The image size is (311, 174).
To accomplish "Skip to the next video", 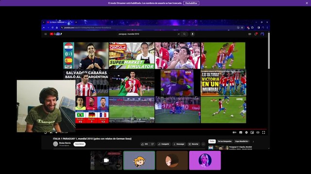I will [x=51, y=132].
